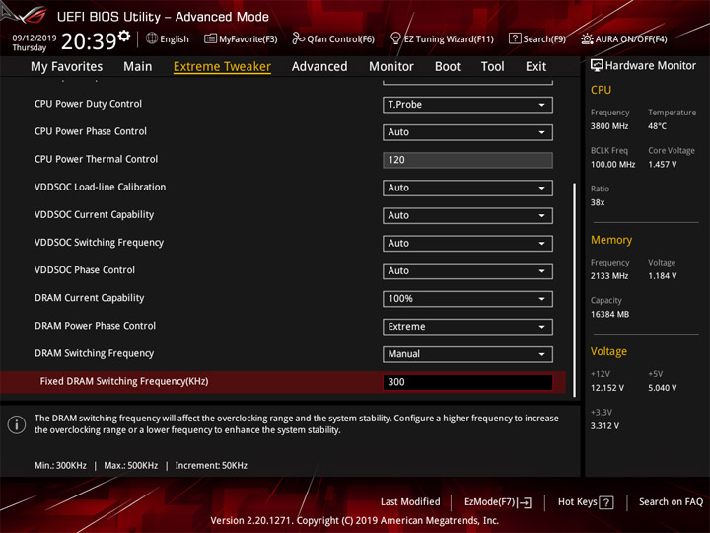This screenshot has width=710, height=533.
Task: Expand CPU Power Phase Control dropdown
Action: coord(467,132)
